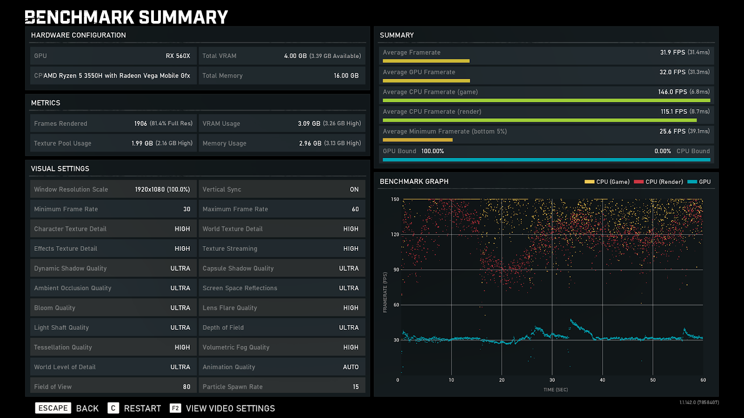Click the Volumetric Fog Quality row label
The image size is (744, 418).
pos(236,347)
